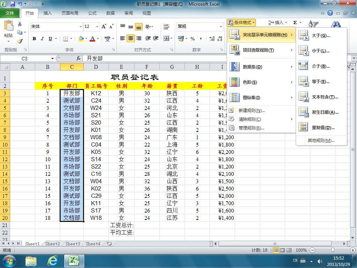Expand 数据条(D) submenu
Screen dimensions: 357x268
point(261,67)
